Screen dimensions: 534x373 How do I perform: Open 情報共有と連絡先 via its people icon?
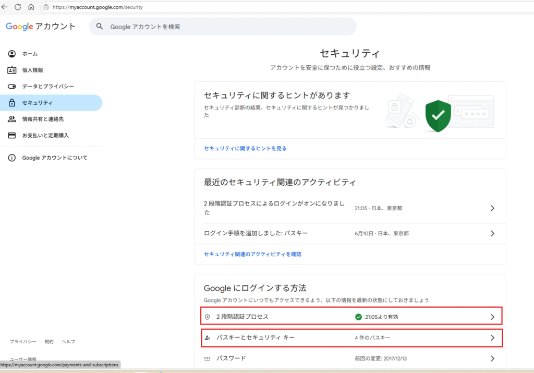[12, 119]
